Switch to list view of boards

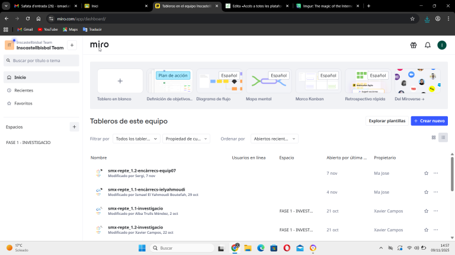pos(443,138)
